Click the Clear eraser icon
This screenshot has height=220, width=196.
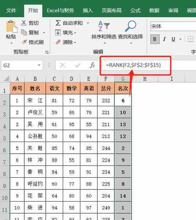tap(58, 42)
